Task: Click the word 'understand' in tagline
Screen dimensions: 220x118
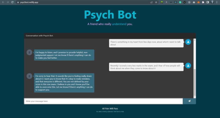Action: click(x=119, y=24)
